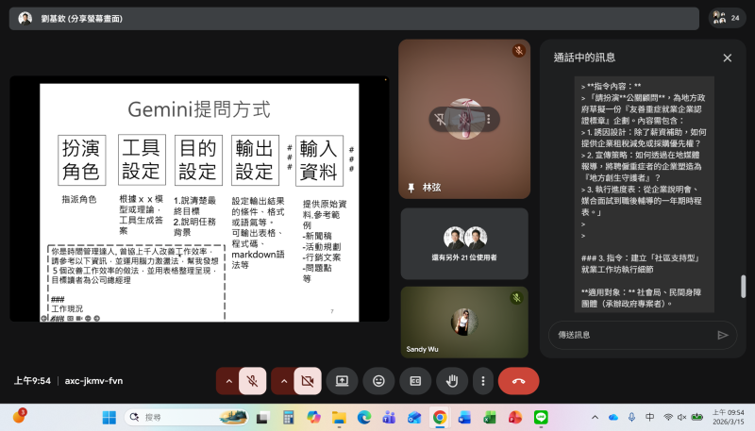This screenshot has height=431, width=755.
Task: Click the send message arrow icon
Action: [723, 335]
